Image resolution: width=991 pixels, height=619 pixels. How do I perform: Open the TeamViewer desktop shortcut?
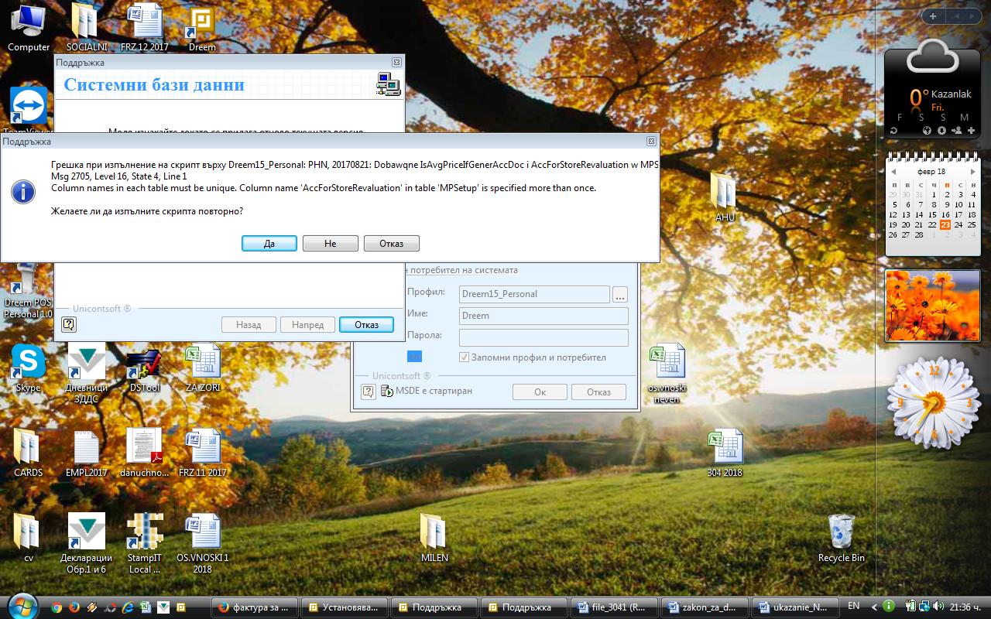point(29,108)
